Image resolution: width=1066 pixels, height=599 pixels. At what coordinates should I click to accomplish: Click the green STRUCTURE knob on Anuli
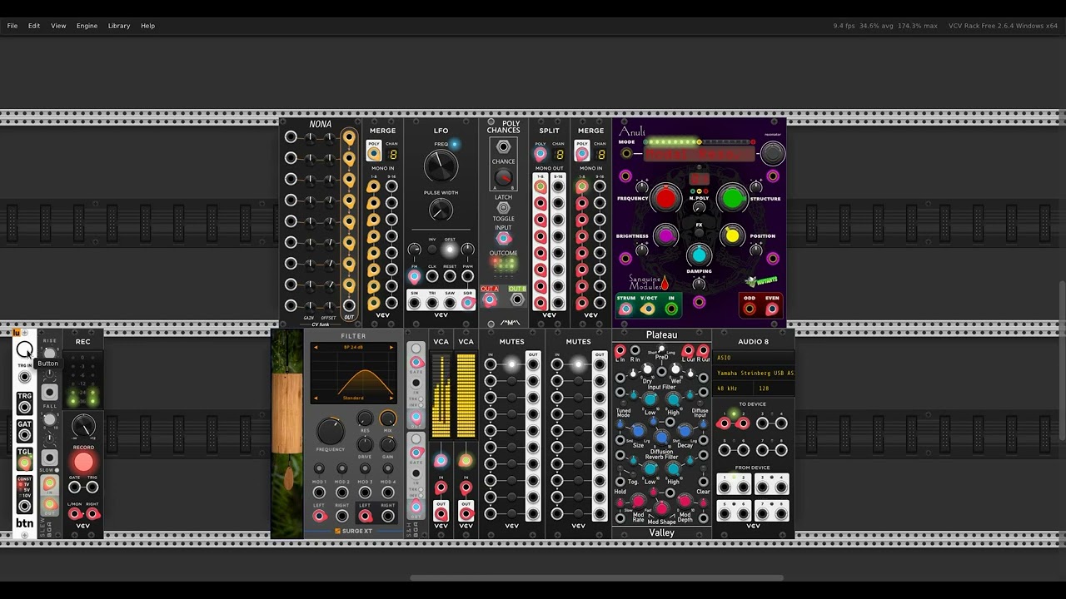[x=732, y=198]
